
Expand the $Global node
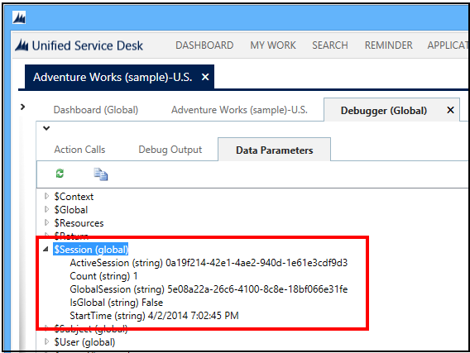46,209
